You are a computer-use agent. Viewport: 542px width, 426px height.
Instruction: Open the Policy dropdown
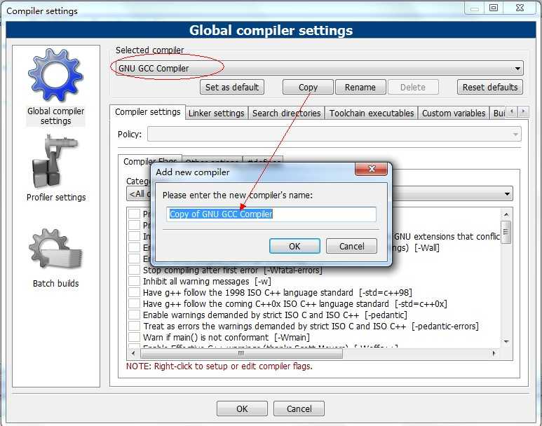334,134
